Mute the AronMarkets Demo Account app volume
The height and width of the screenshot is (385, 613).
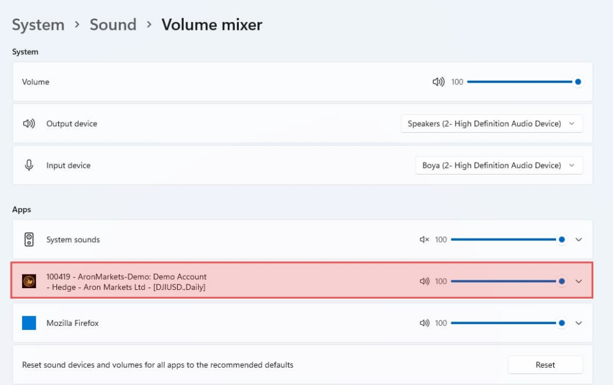tap(423, 281)
